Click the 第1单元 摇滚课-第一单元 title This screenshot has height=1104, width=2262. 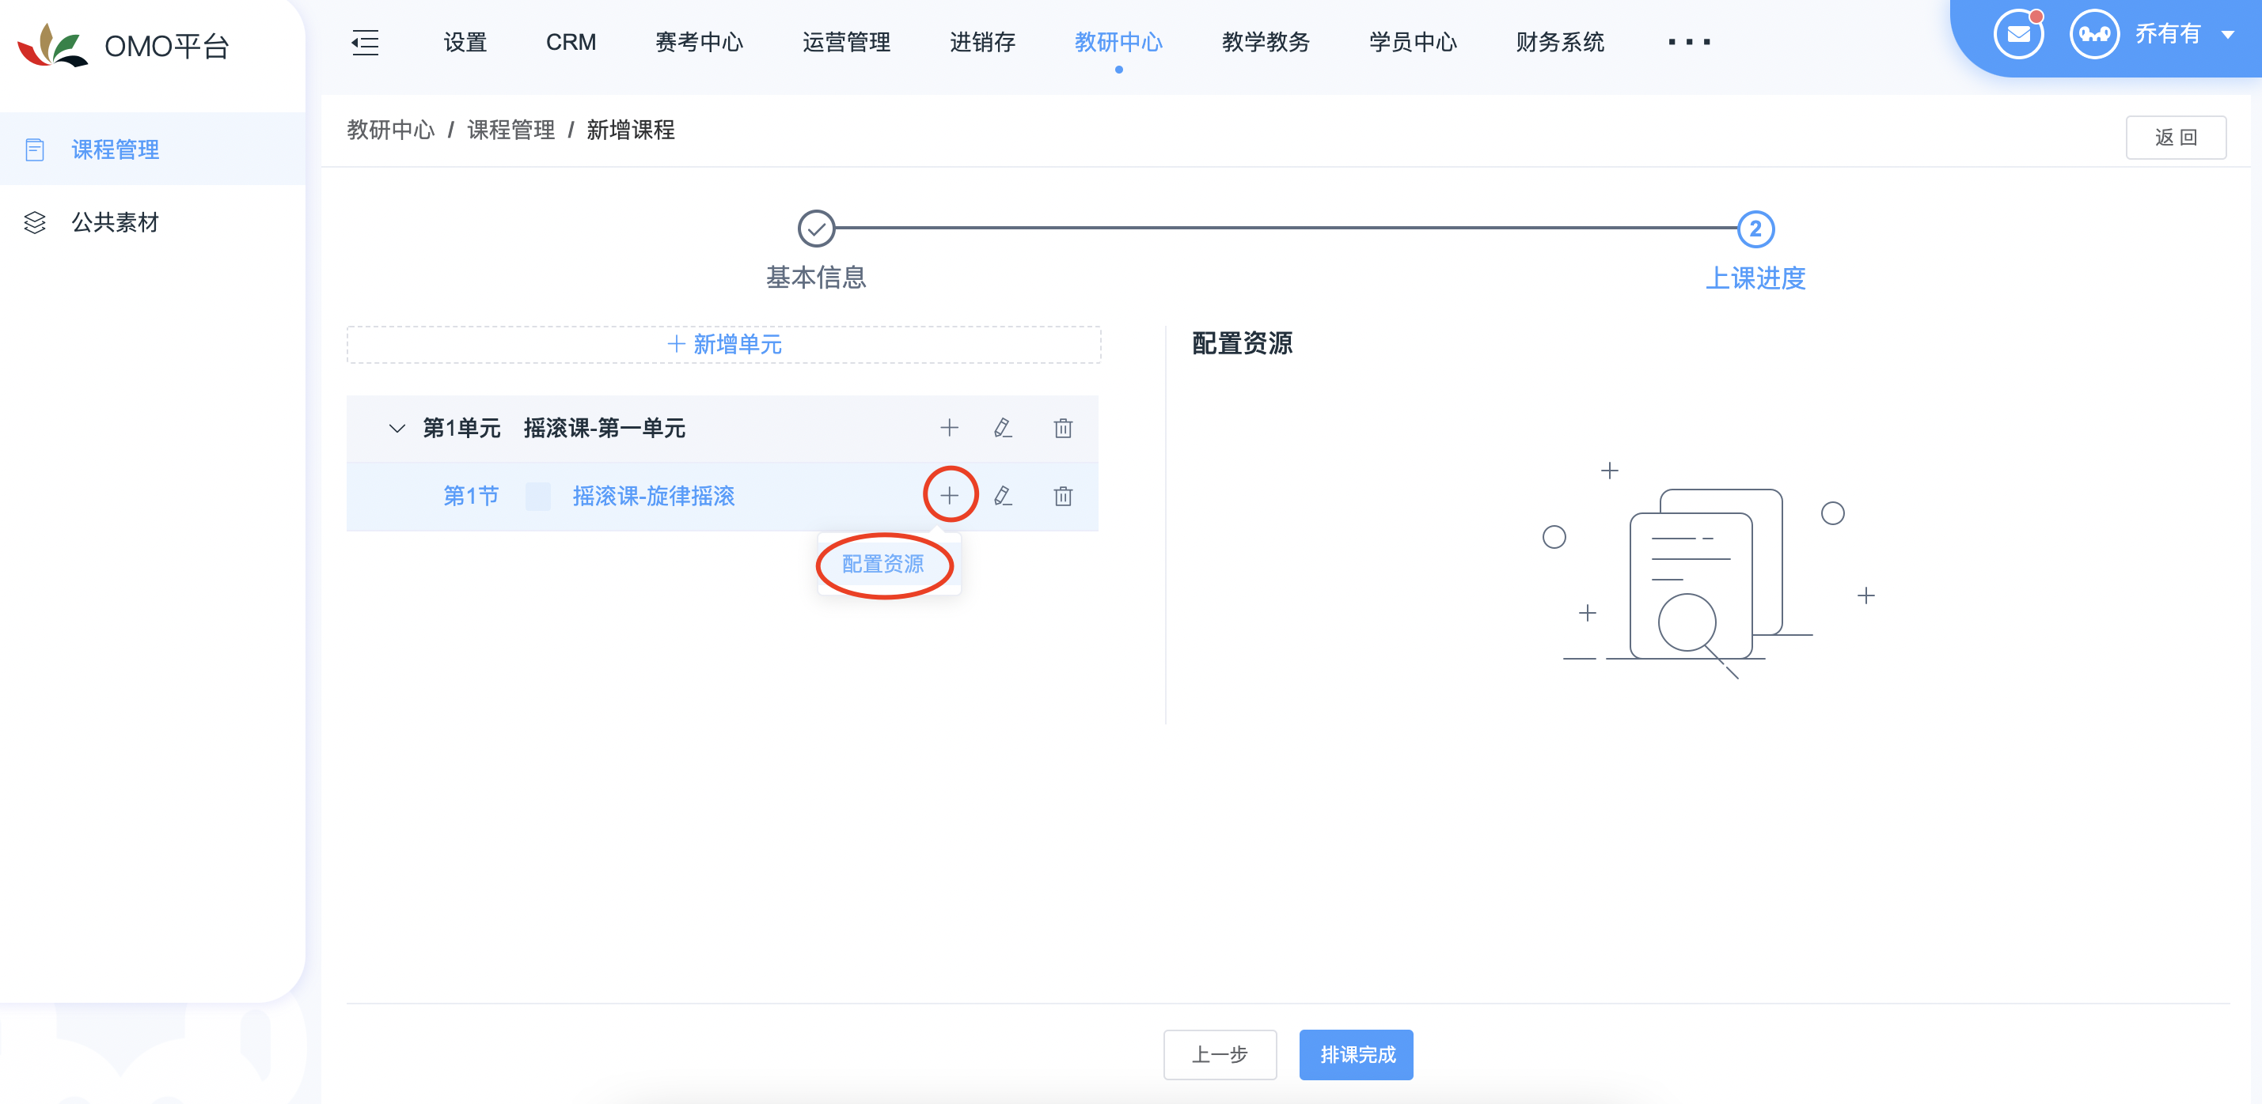coord(554,429)
